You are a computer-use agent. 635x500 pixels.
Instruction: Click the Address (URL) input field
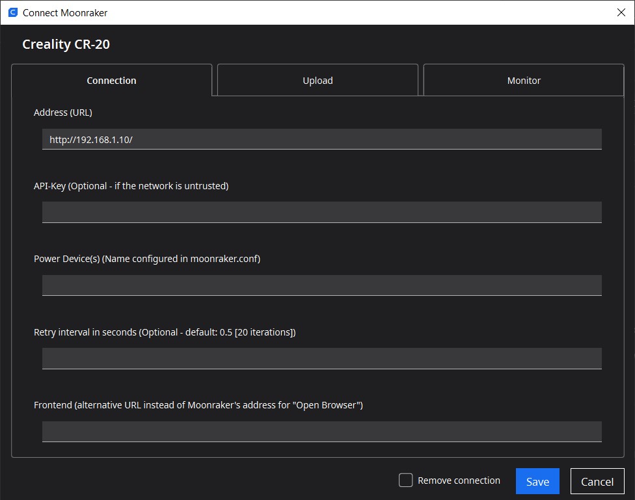point(321,138)
